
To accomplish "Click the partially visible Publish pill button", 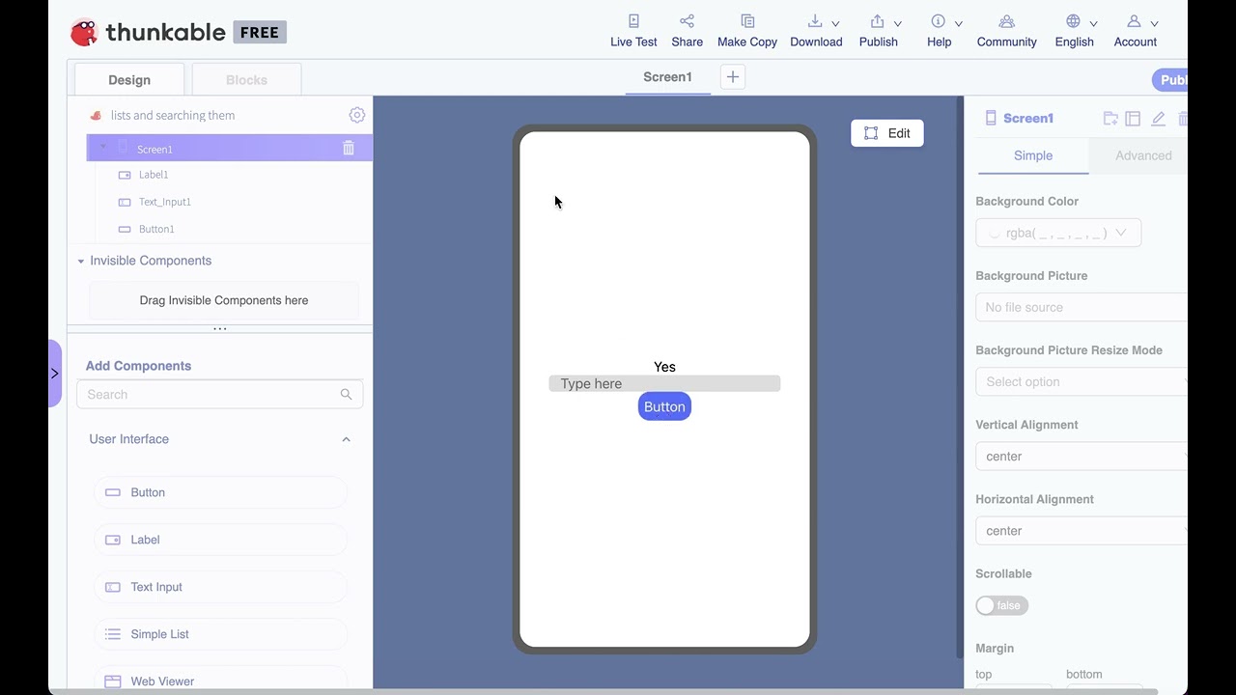I will [1169, 80].
